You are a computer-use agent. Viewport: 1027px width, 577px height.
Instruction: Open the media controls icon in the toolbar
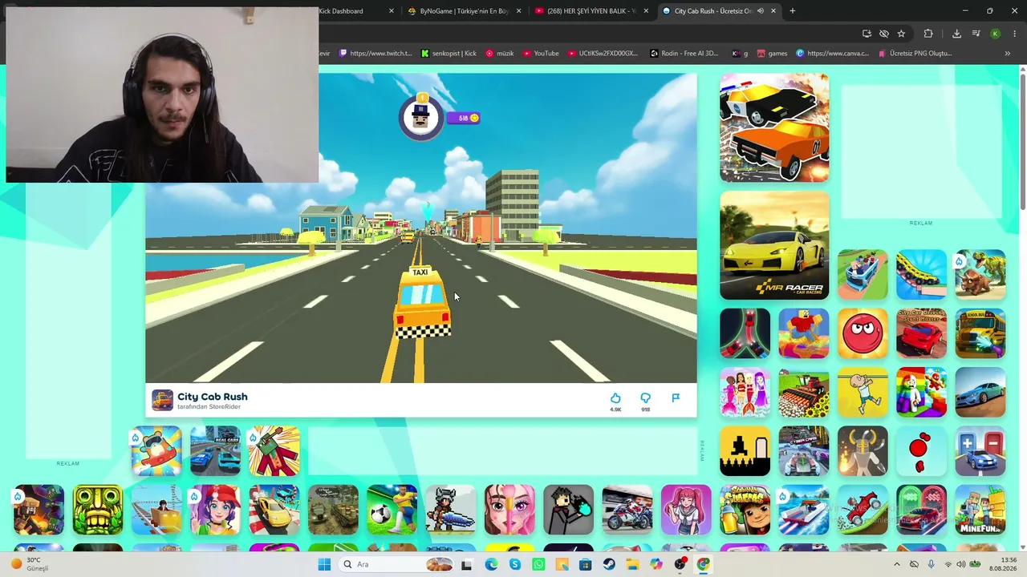976,34
